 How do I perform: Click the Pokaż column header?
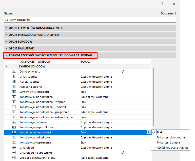click(x=116, y=62)
